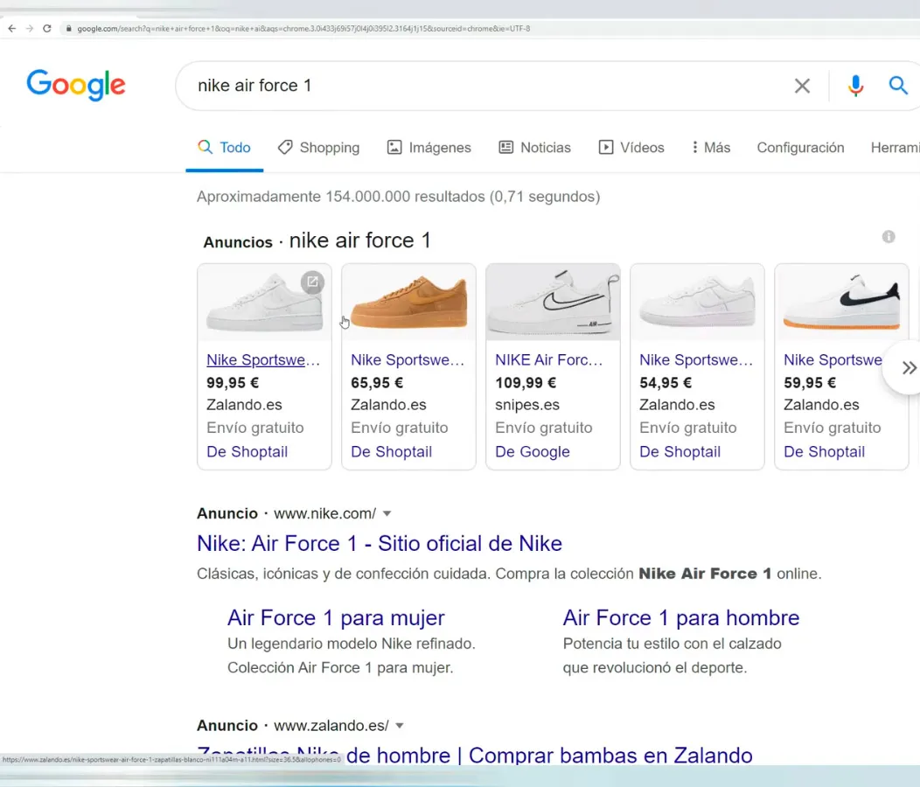
Task: Click the black swoosh shoe thumbnail
Action: [x=841, y=303]
